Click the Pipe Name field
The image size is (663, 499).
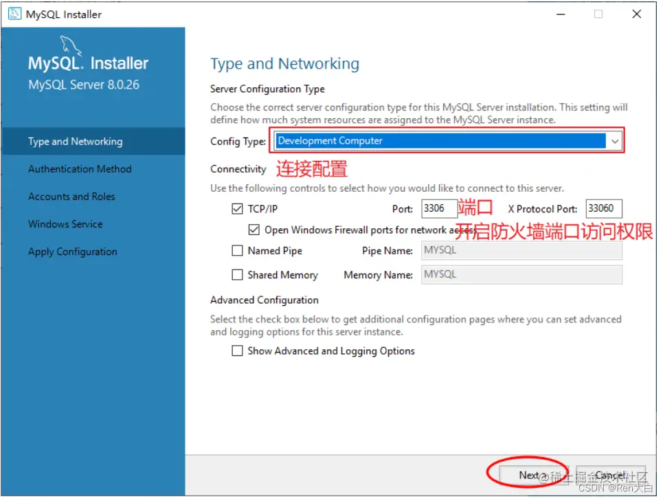521,251
